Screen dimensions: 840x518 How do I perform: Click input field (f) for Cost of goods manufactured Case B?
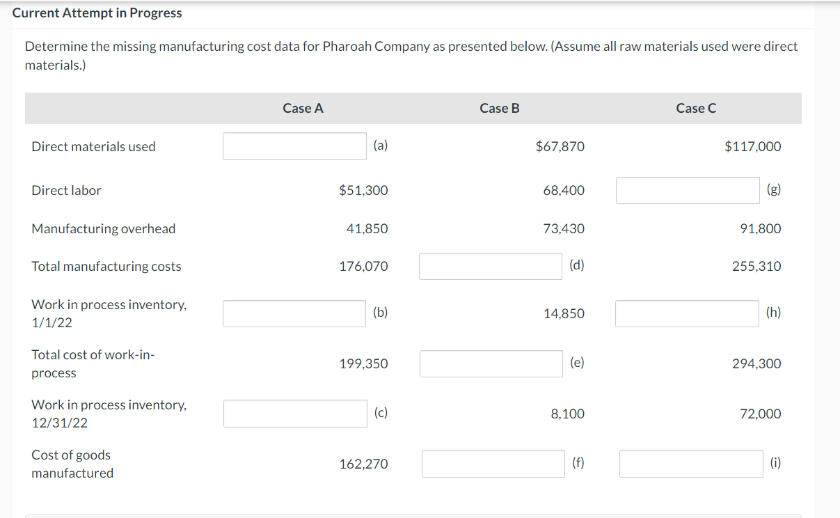[493, 464]
